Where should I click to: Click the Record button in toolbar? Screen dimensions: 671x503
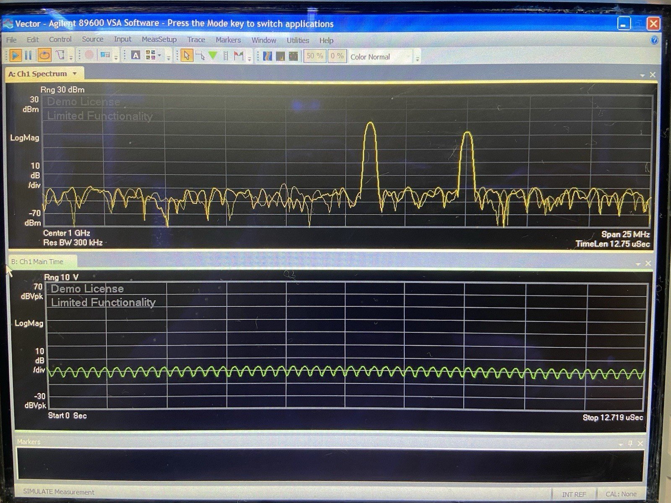tap(89, 55)
